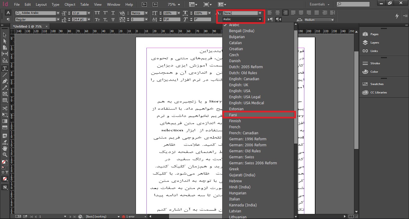
Task: Switch to the Untitled-1 document tab
Action: click(29, 26)
